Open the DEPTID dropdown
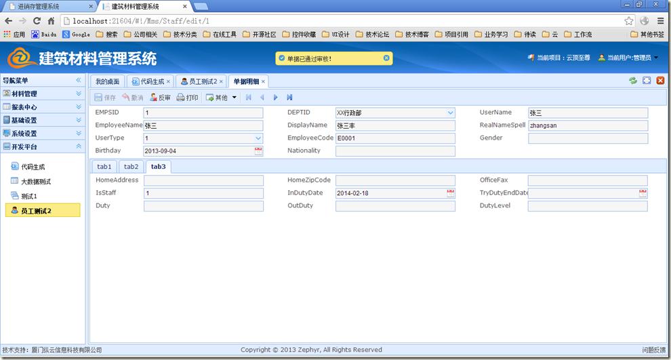671x360 pixels. (451, 113)
